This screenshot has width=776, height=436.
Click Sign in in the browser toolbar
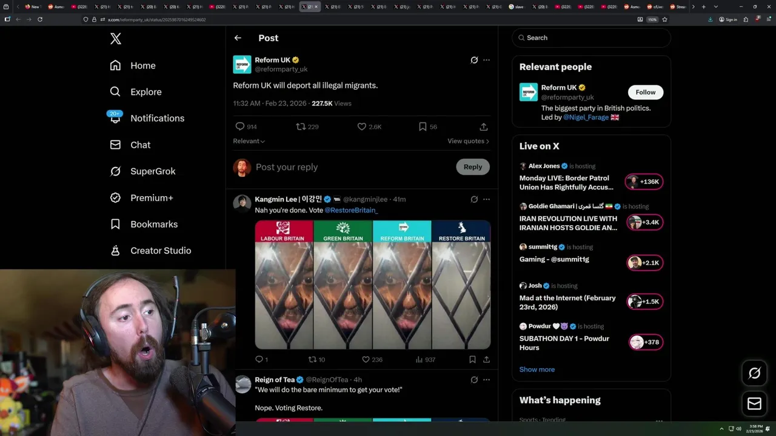[728, 19]
